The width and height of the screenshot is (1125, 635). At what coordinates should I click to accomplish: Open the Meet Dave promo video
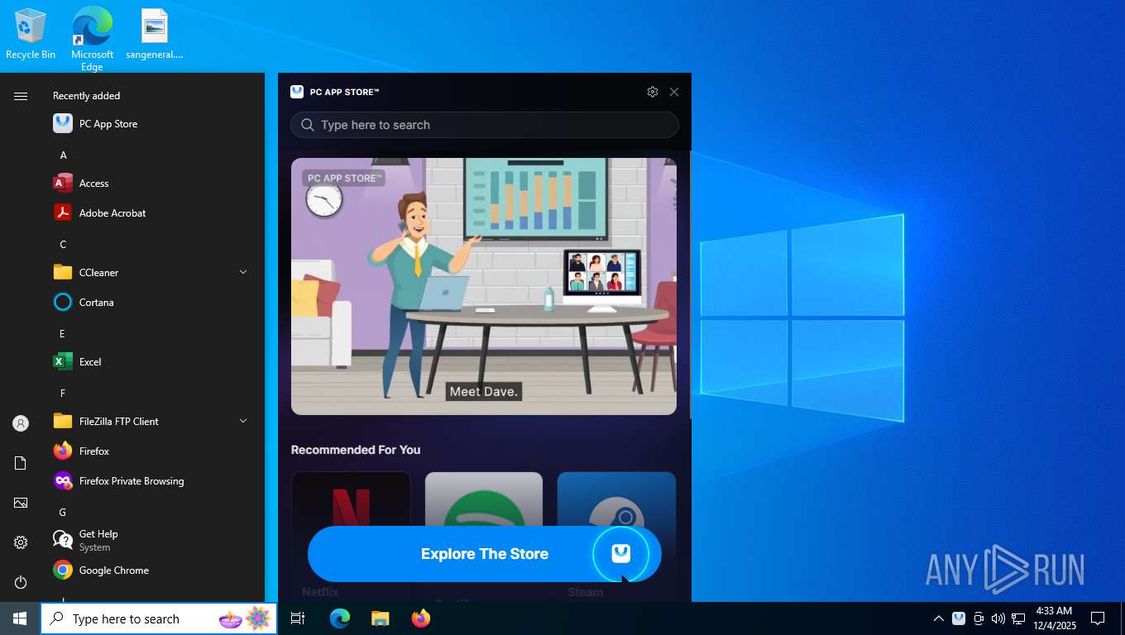pyautogui.click(x=484, y=286)
